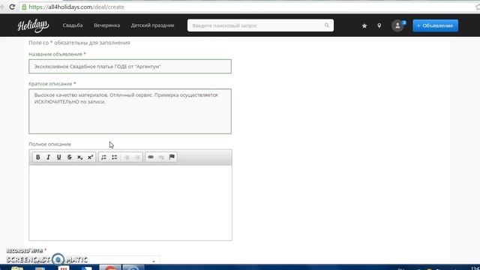The width and height of the screenshot is (480, 270).
Task: Open the Вечеринка menu item
Action: [x=106, y=25]
